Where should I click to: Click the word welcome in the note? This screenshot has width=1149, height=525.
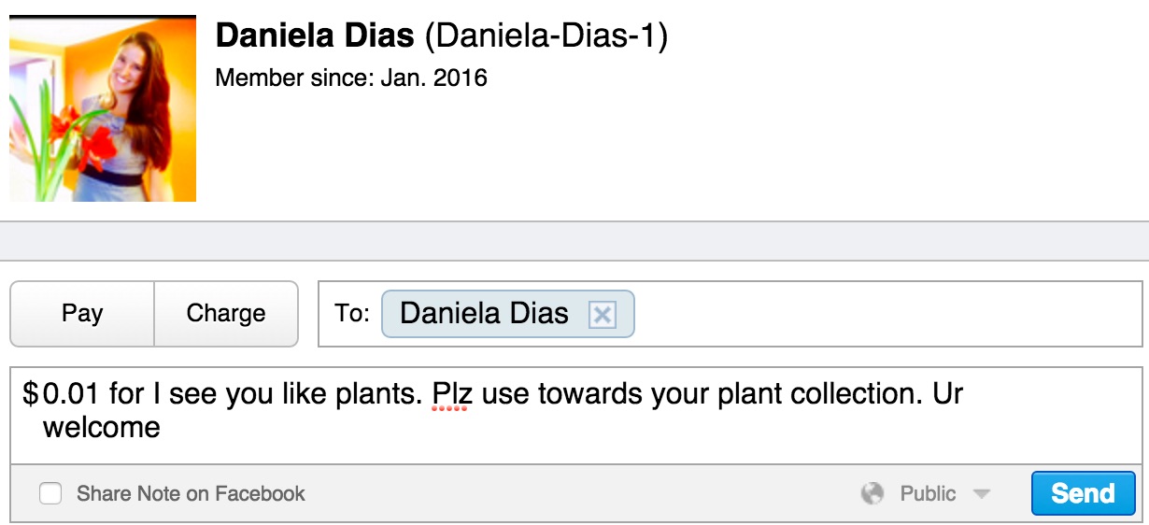[102, 428]
